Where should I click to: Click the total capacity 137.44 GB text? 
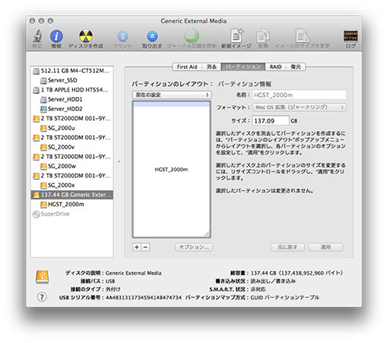pos(296,273)
